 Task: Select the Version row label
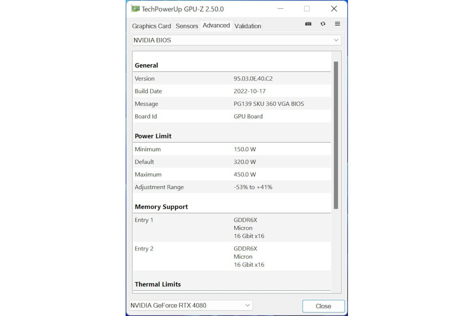[x=145, y=79]
